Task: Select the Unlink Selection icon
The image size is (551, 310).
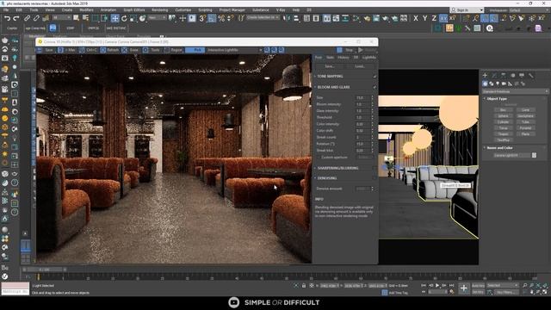Action: [x=36, y=18]
